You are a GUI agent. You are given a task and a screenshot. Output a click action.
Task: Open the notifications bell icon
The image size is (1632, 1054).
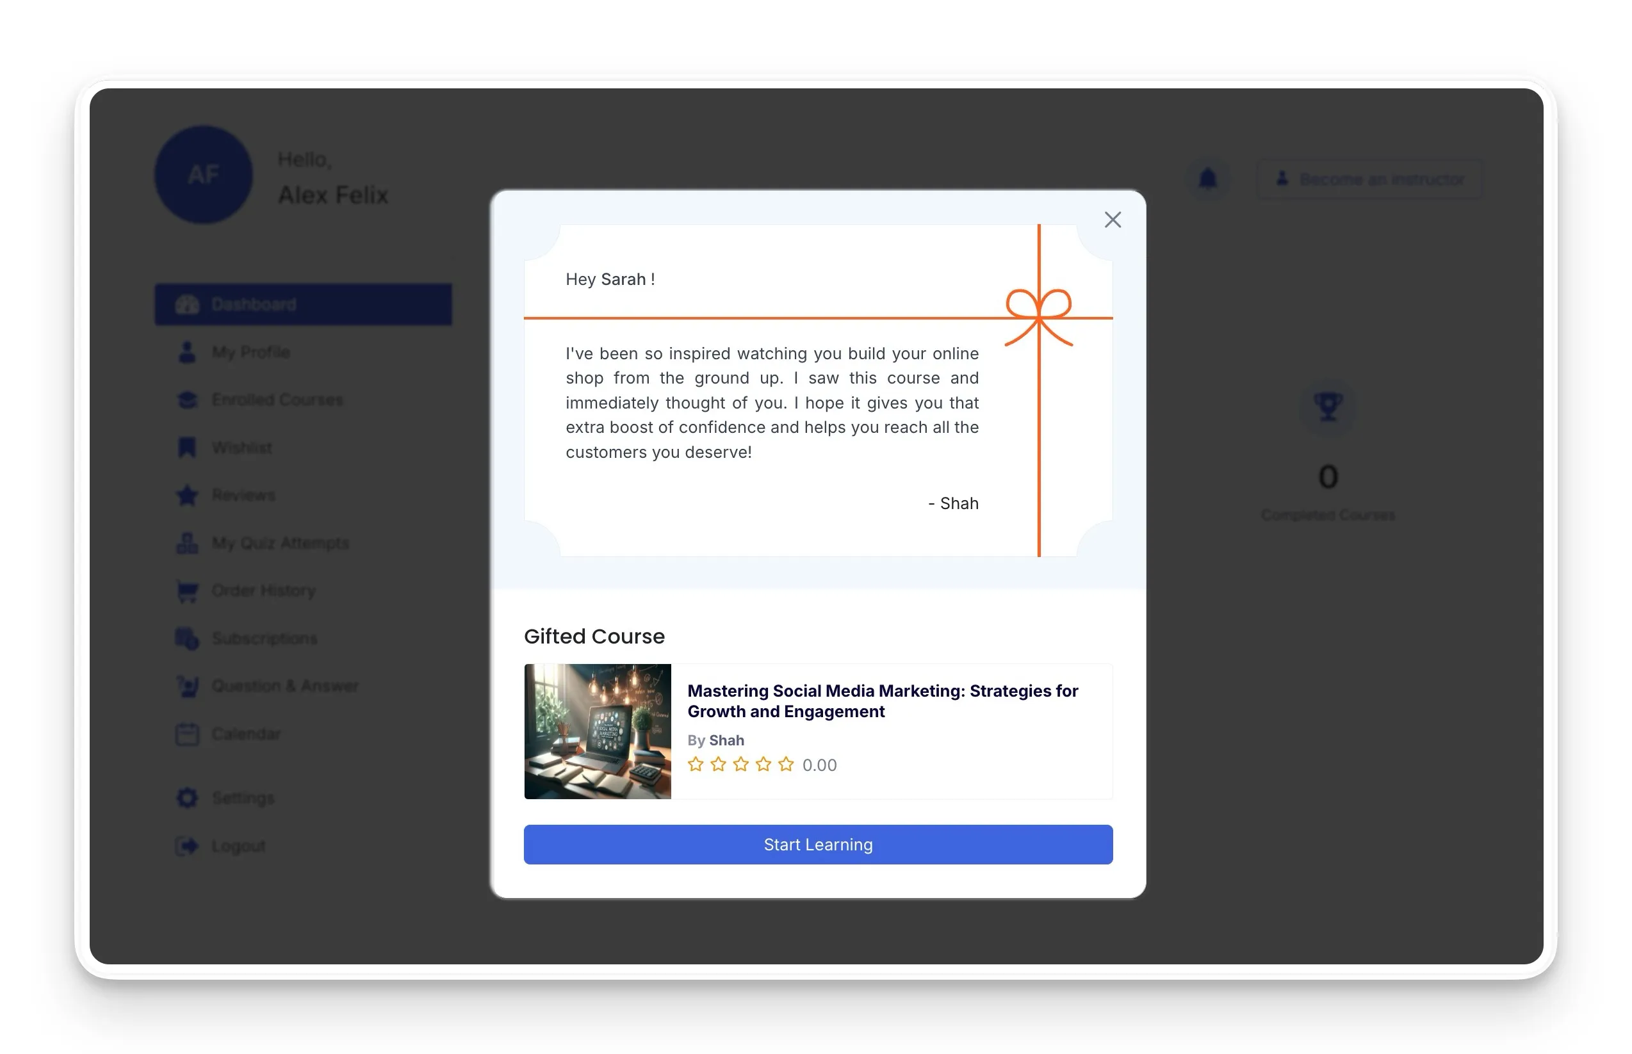click(x=1207, y=179)
